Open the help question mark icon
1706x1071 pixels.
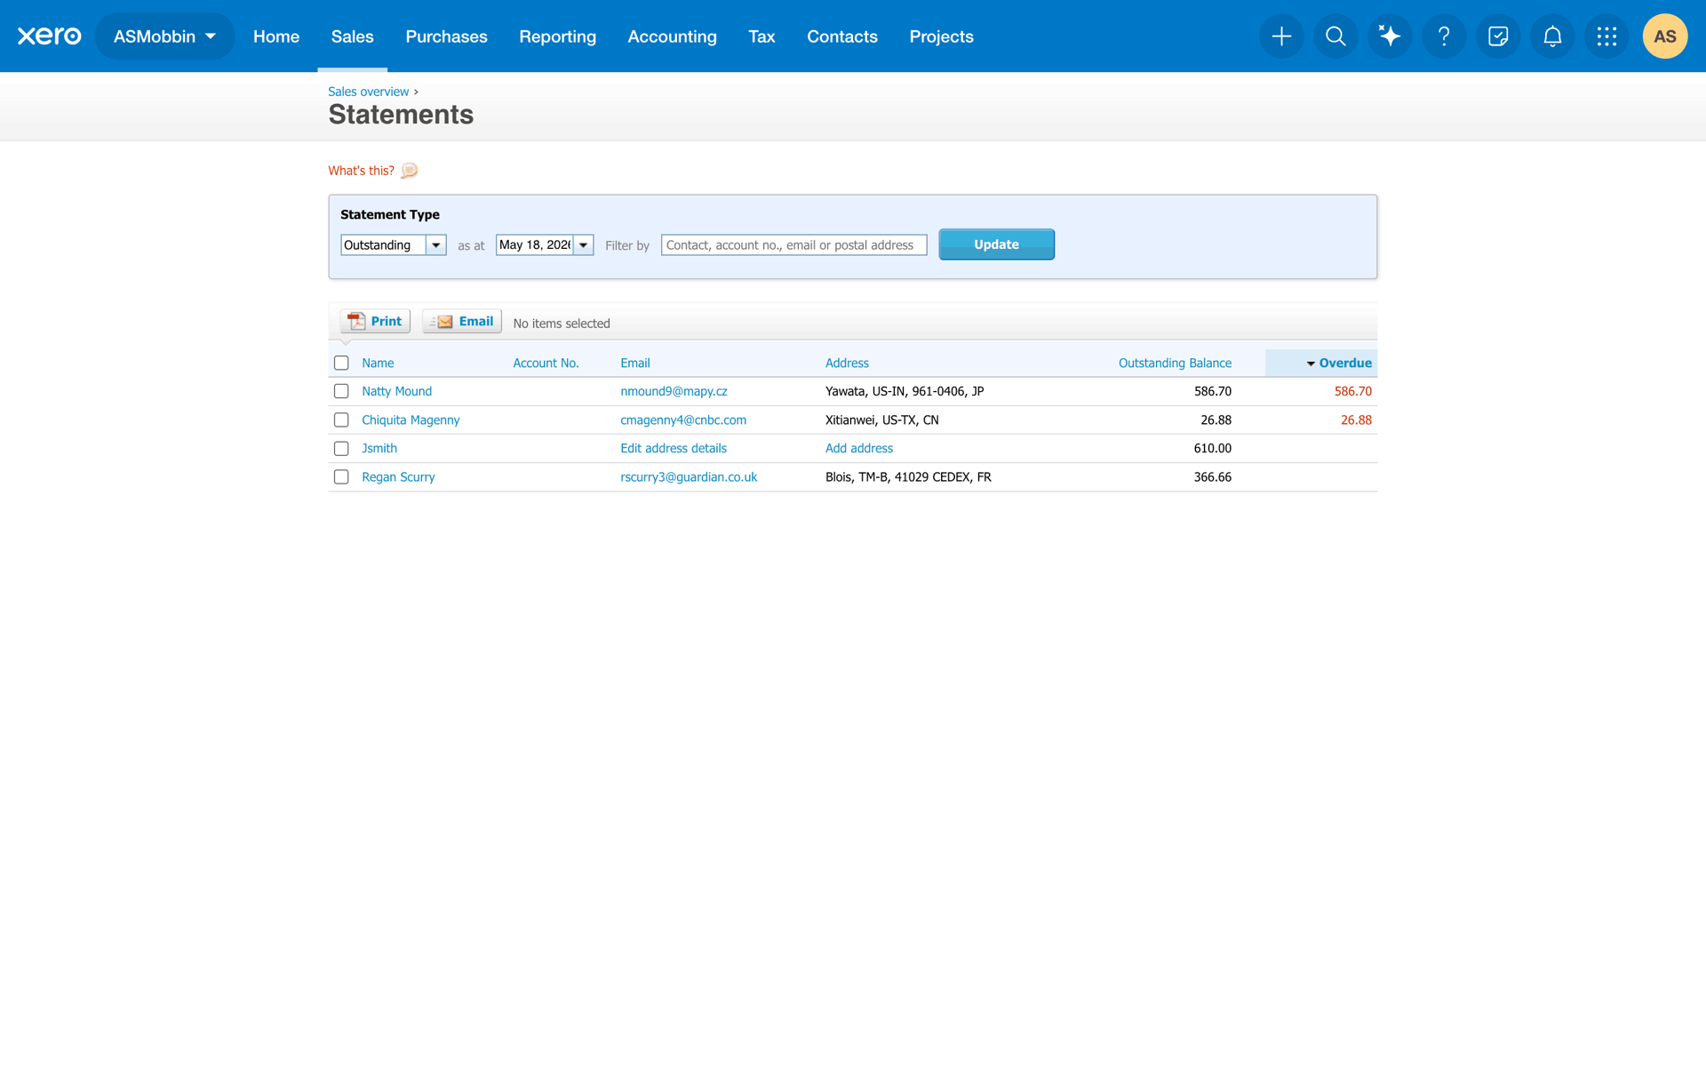click(1444, 36)
